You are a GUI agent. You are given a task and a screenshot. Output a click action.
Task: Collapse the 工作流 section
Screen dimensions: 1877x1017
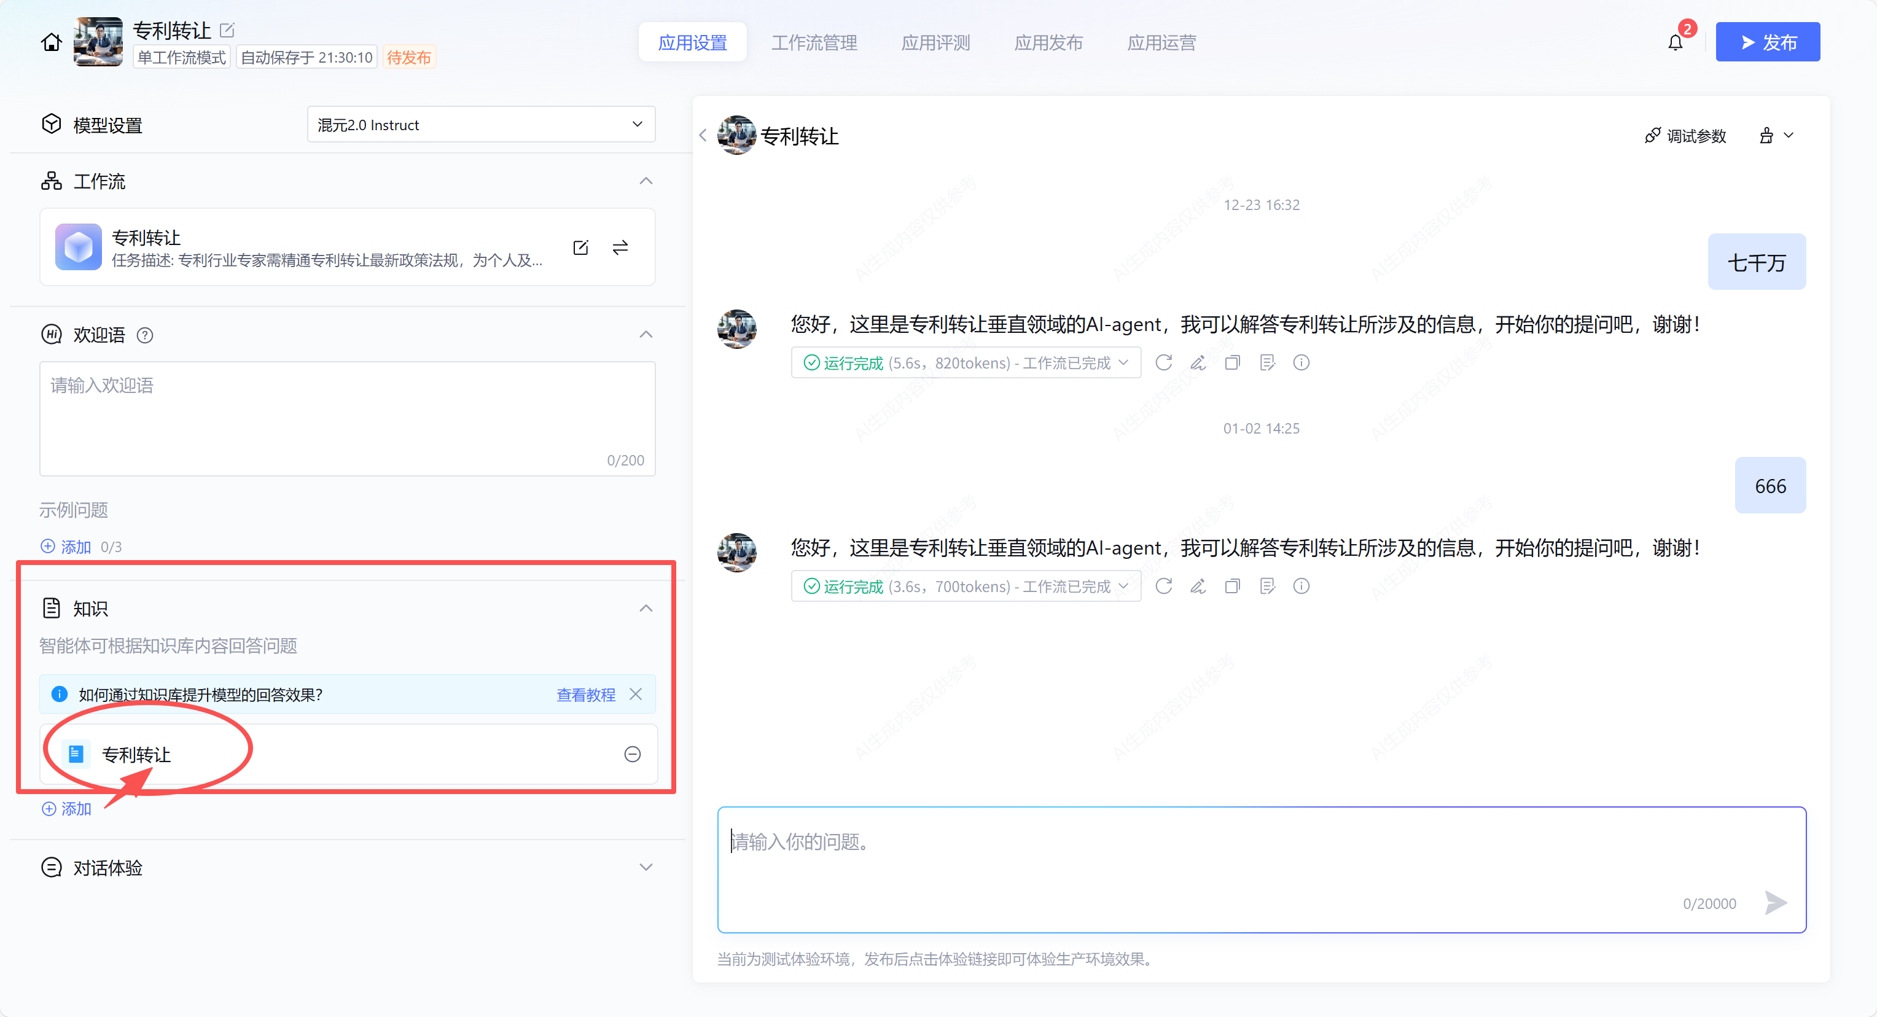646,181
